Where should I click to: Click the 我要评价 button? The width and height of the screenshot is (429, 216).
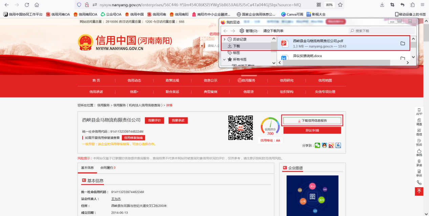click(154, 120)
